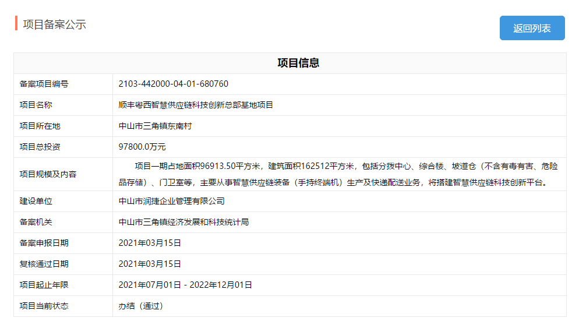Click the 建设单位 label cell
The image size is (579, 328).
pyautogui.click(x=63, y=202)
